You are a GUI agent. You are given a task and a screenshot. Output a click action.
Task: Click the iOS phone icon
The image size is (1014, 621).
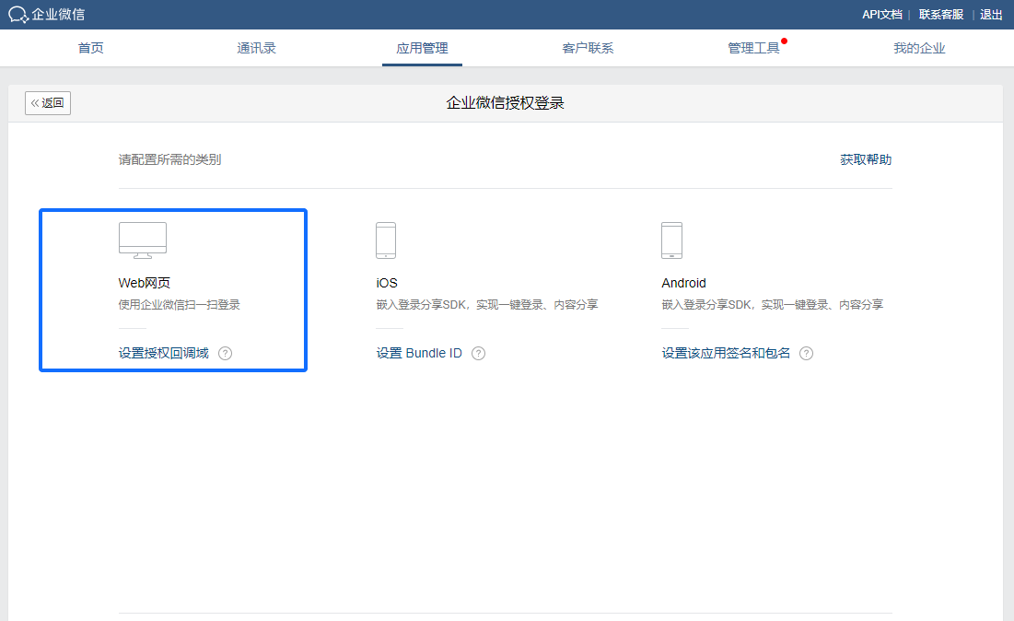pyautogui.click(x=386, y=240)
